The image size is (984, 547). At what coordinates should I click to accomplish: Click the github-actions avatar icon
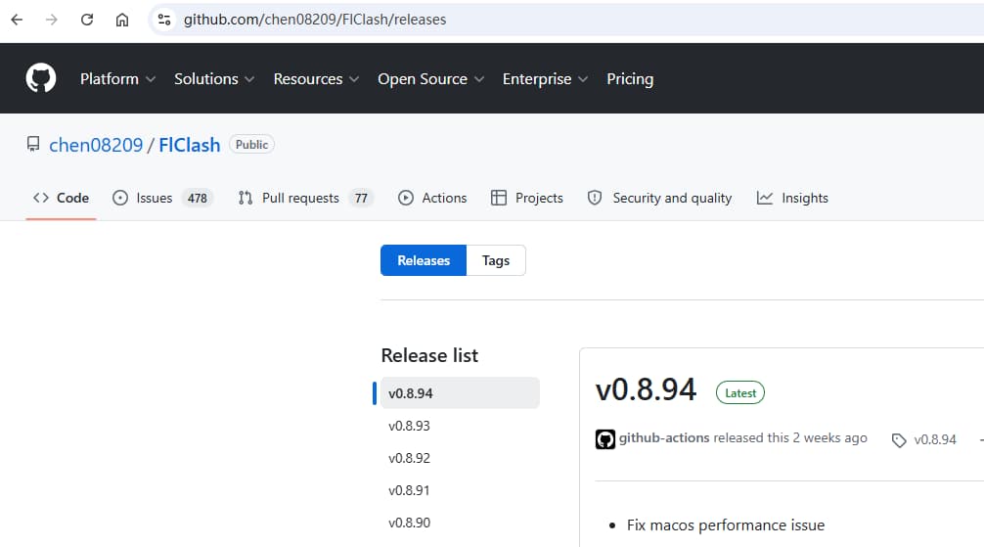(x=604, y=439)
